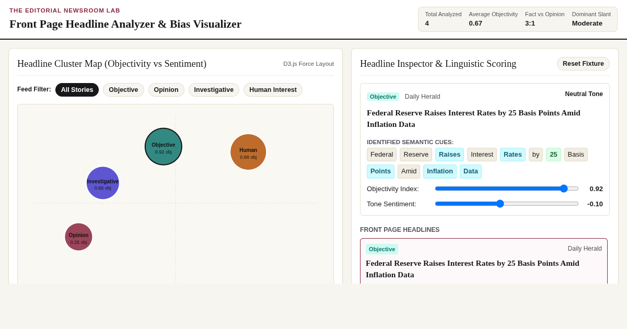
Task: Filter feed by Investigative stories
Action: (x=214, y=90)
